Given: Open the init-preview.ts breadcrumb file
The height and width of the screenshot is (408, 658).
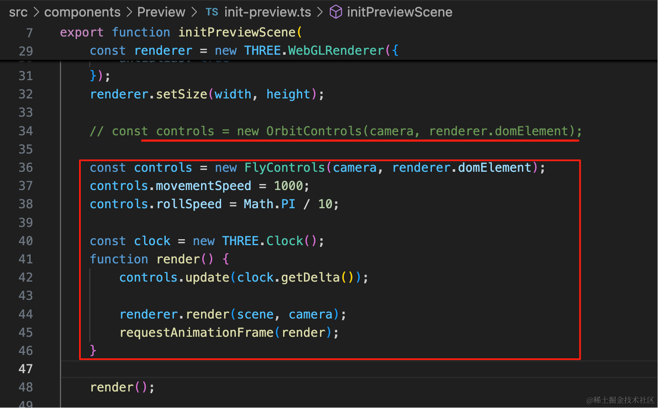Looking at the screenshot, I should (268, 12).
